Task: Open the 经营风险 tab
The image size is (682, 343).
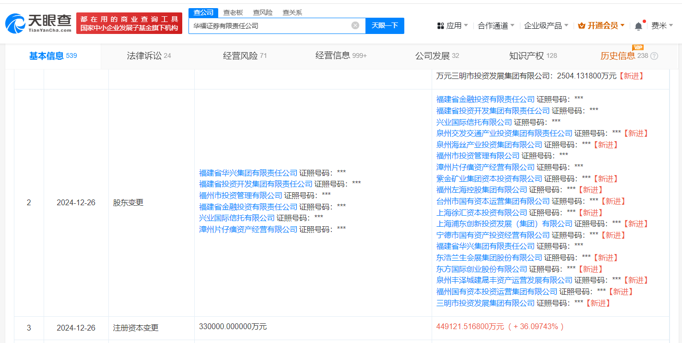Action: click(245, 56)
